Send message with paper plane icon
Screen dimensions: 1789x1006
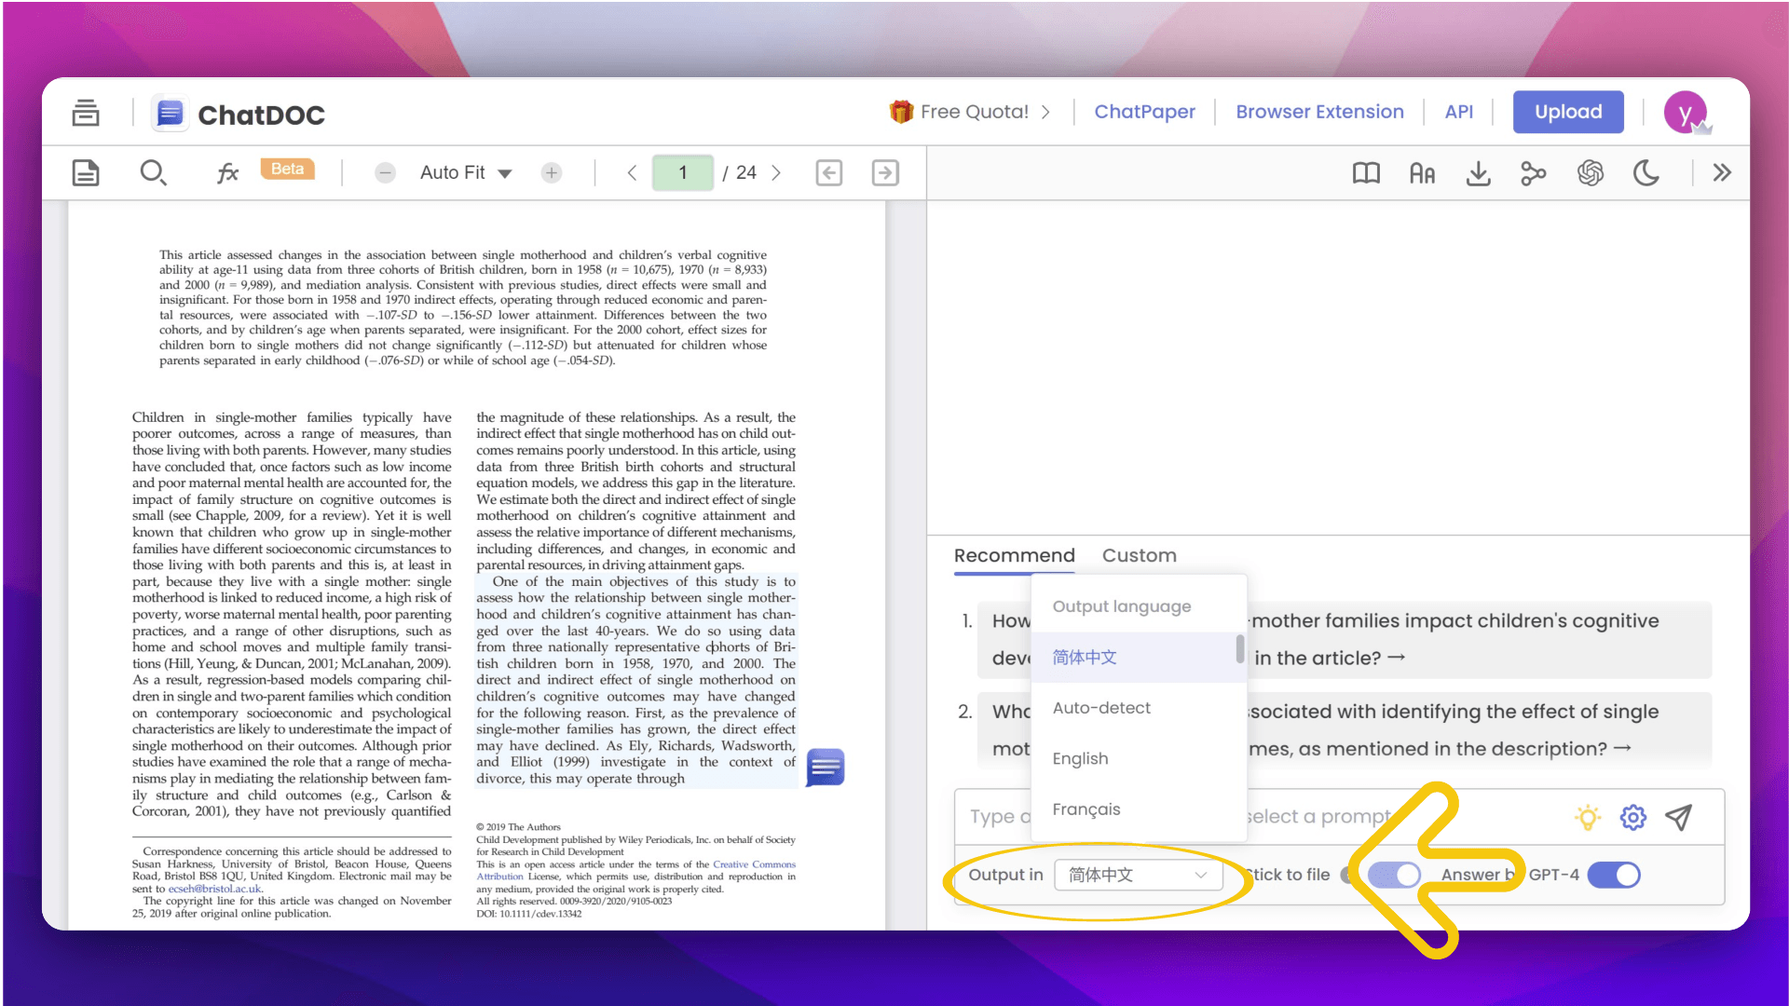coord(1678,817)
